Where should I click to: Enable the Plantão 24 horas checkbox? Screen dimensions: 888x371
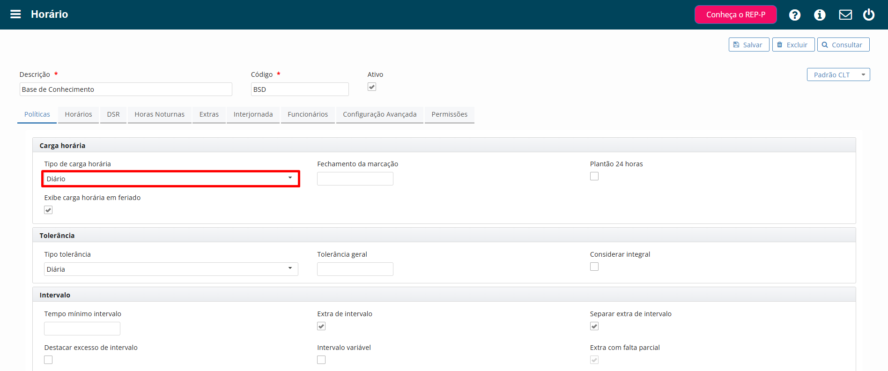pos(594,176)
